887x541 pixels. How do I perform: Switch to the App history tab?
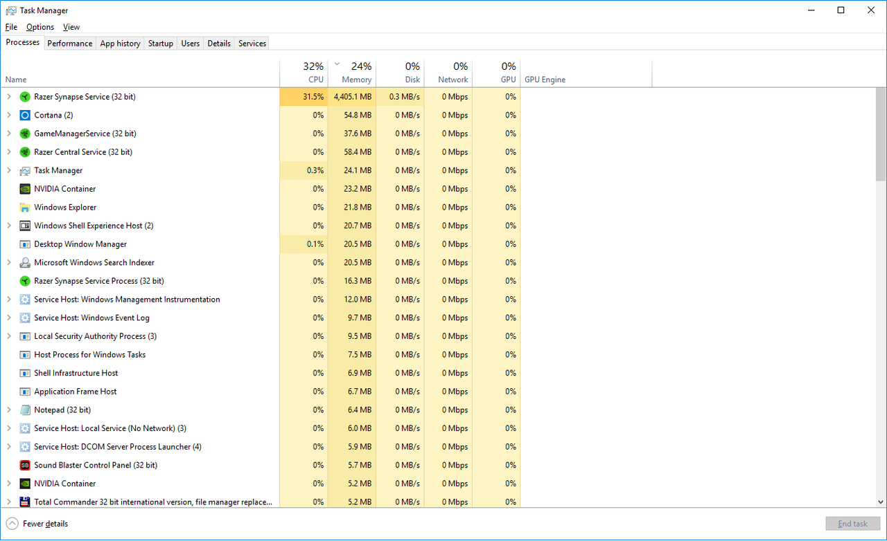(120, 44)
